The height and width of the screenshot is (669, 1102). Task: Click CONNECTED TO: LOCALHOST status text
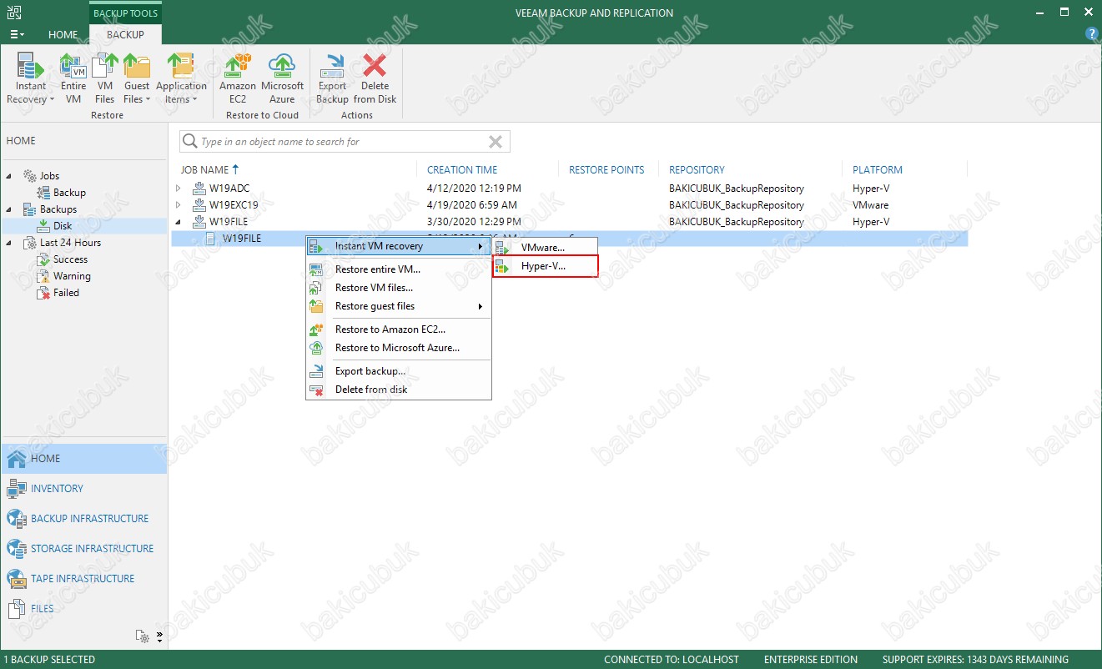coord(672,660)
